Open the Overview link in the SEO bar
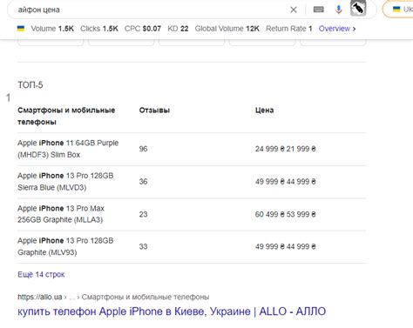 coord(337,29)
